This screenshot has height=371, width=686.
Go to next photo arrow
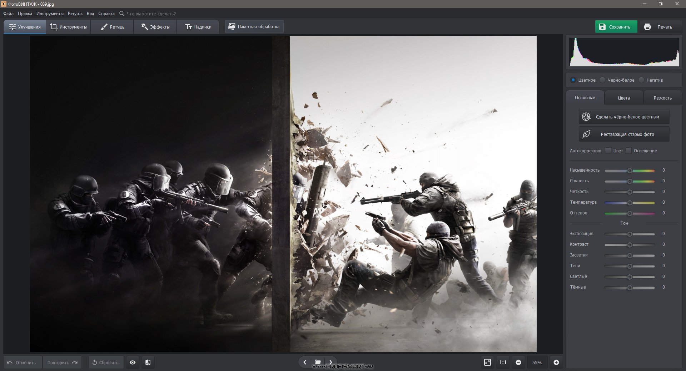(330, 362)
